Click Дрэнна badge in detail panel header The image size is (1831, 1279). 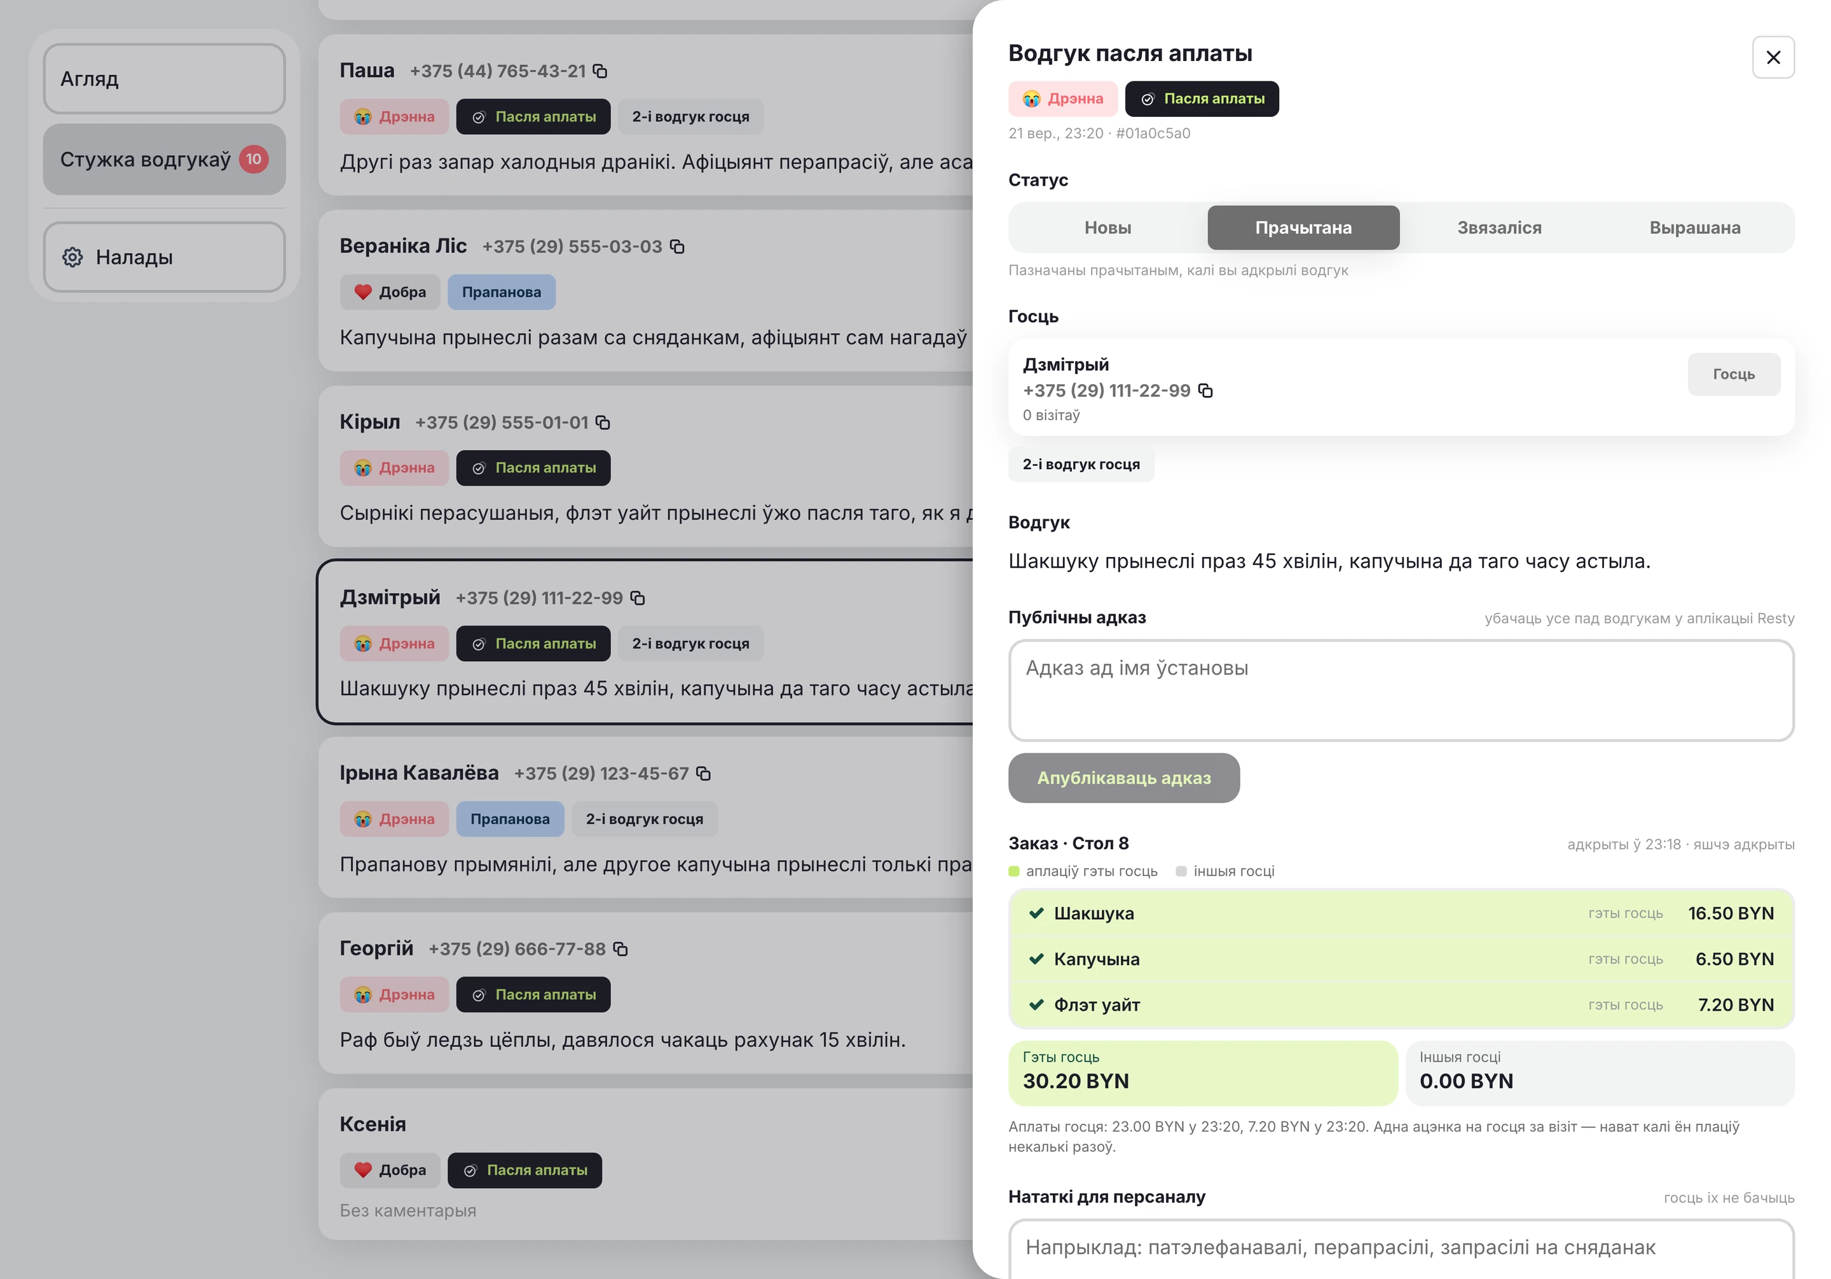(x=1063, y=99)
